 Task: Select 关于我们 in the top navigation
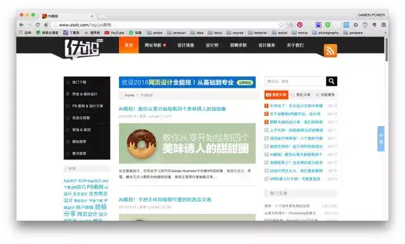296,45
